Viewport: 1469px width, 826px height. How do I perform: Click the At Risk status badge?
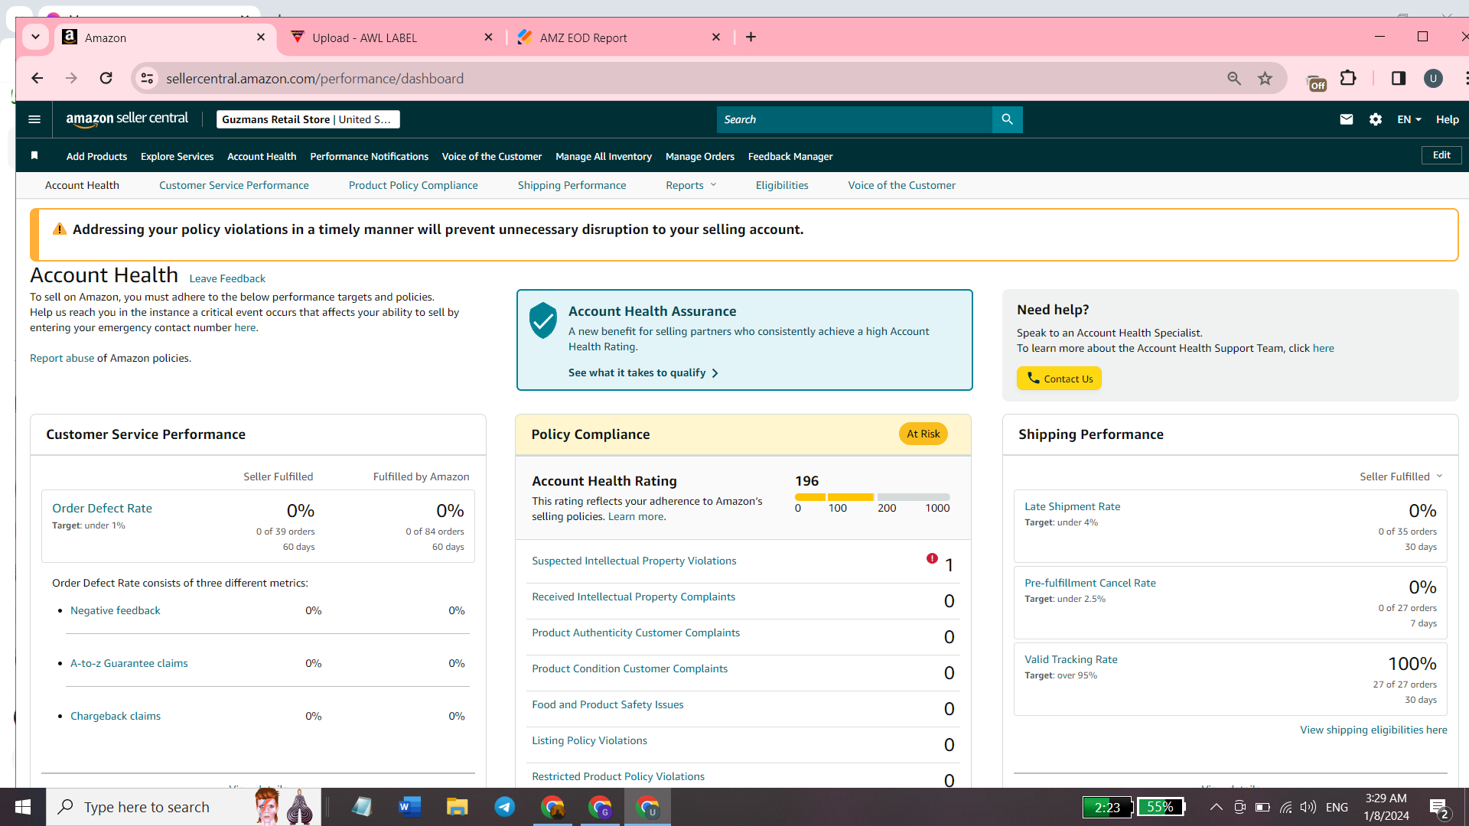pyautogui.click(x=923, y=434)
